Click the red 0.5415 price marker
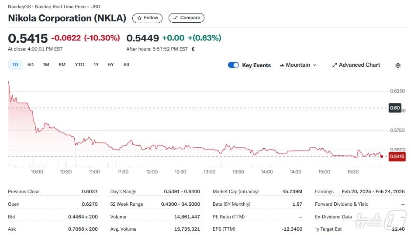The image size is (411, 235). 397,157
